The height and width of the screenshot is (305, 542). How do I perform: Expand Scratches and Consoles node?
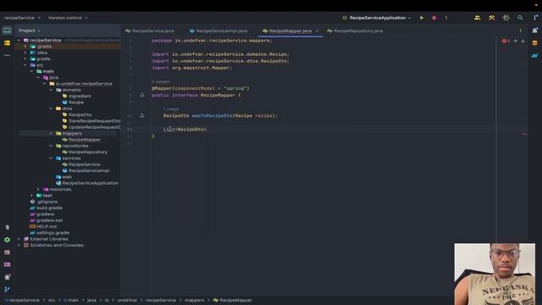pyautogui.click(x=19, y=245)
